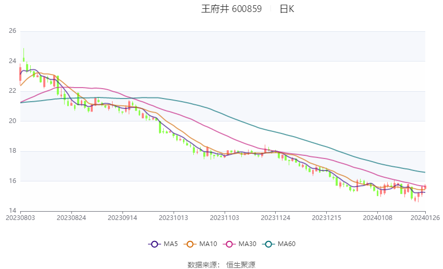The width and height of the screenshot is (443, 269).
Task: Toggle the MA10 legend series
Action: [x=200, y=244]
